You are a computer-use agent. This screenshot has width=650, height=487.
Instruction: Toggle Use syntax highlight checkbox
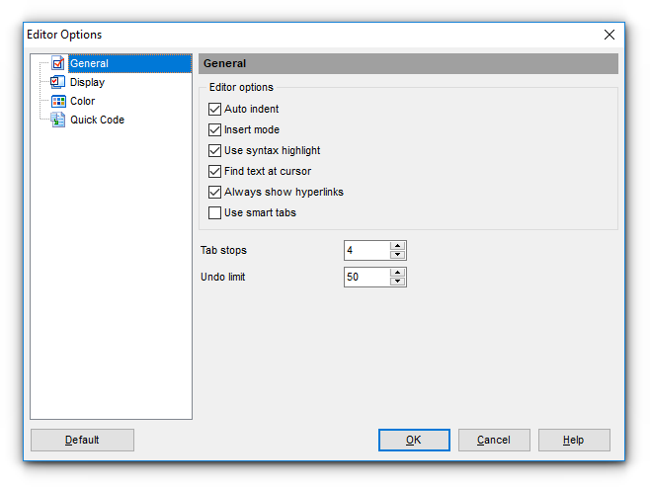[214, 150]
